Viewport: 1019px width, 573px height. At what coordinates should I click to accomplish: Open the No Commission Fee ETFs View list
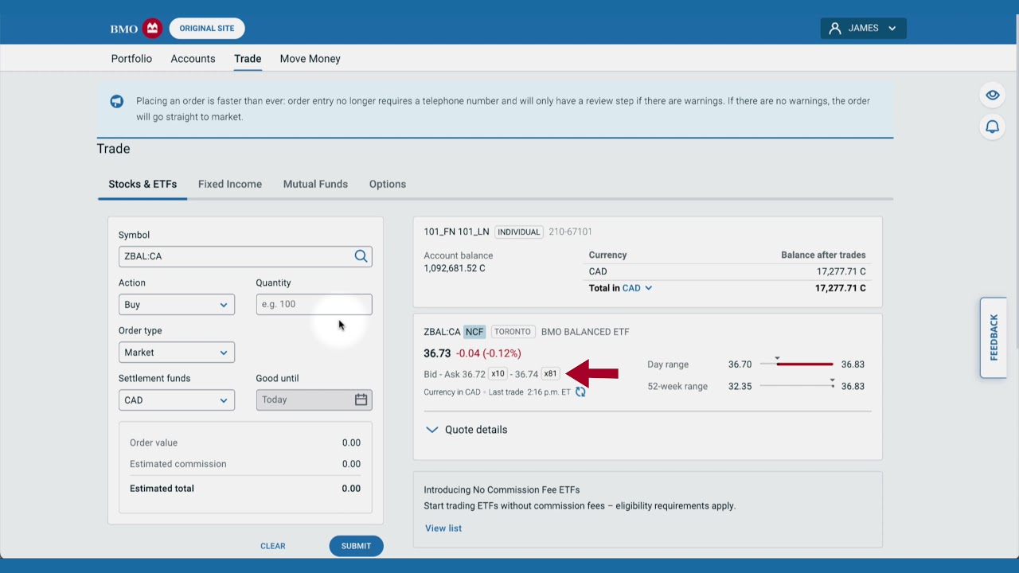(443, 528)
